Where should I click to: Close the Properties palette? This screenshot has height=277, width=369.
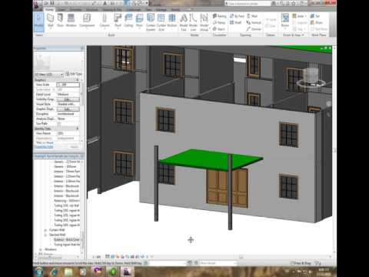[x=82, y=48]
